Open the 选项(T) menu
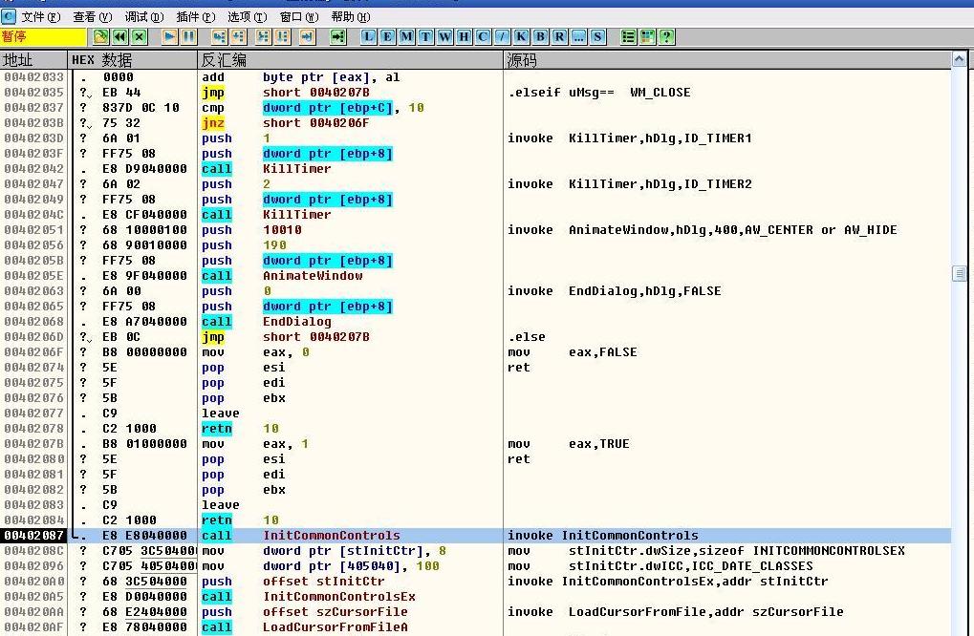This screenshot has height=636, width=974. (248, 17)
